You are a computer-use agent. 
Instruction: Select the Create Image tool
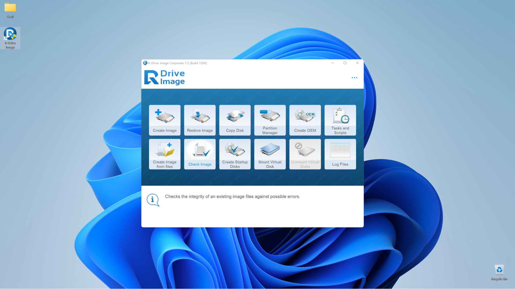tap(164, 120)
